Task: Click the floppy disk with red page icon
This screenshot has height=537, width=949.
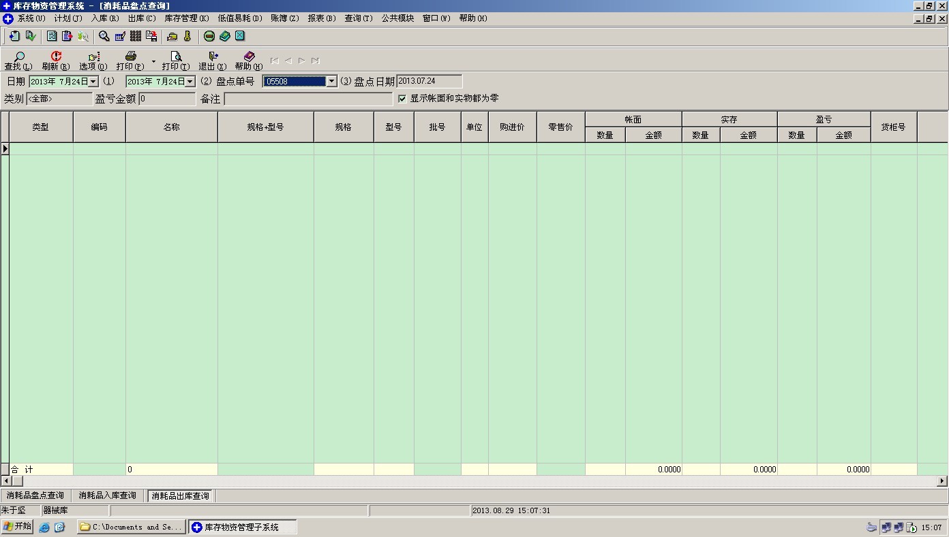Action: pyautogui.click(x=151, y=36)
